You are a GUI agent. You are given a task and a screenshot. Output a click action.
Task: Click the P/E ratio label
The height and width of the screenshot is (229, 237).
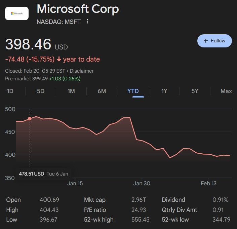[x=96, y=210]
